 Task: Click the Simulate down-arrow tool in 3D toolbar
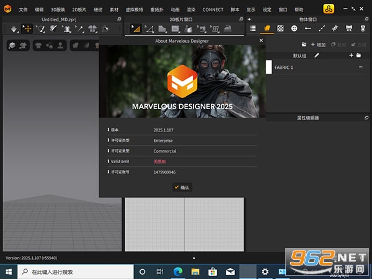(x=14, y=29)
